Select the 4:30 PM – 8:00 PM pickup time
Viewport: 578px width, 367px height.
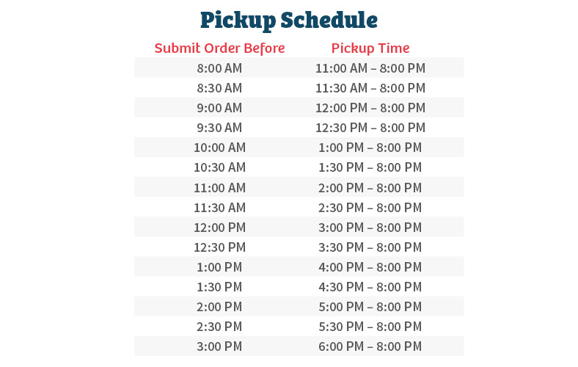click(x=370, y=287)
